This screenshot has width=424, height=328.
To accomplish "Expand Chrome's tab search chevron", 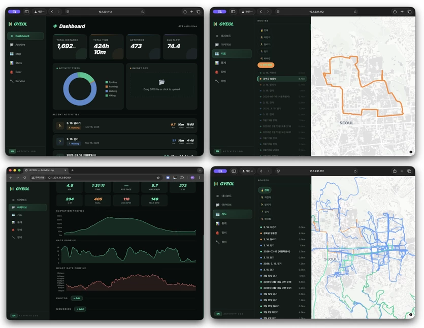I will 200,170.
